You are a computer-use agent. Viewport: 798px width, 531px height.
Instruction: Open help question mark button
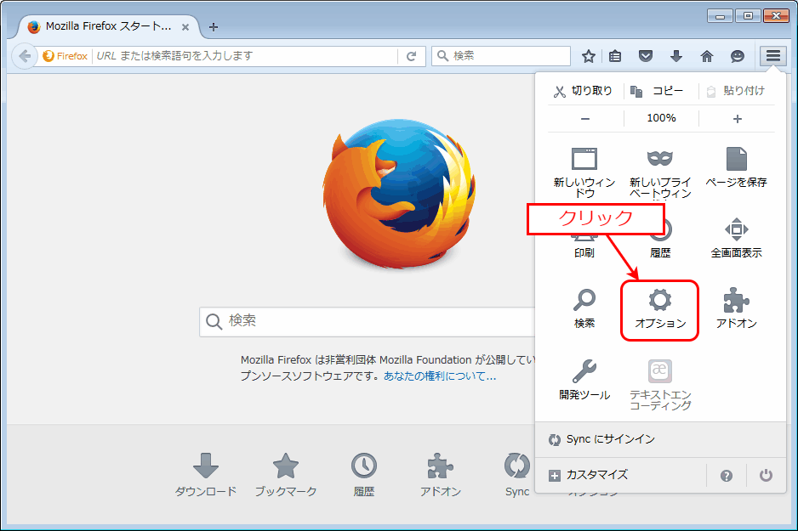[727, 475]
